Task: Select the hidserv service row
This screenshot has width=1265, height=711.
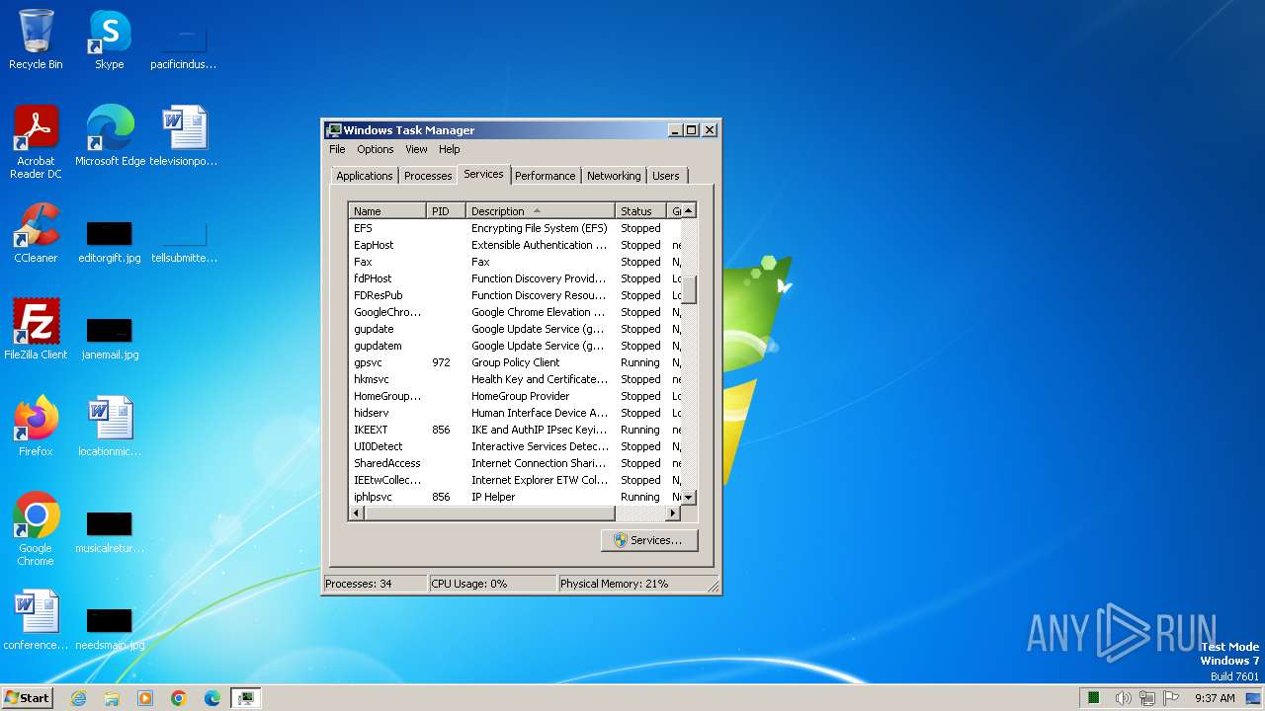Action: point(515,413)
